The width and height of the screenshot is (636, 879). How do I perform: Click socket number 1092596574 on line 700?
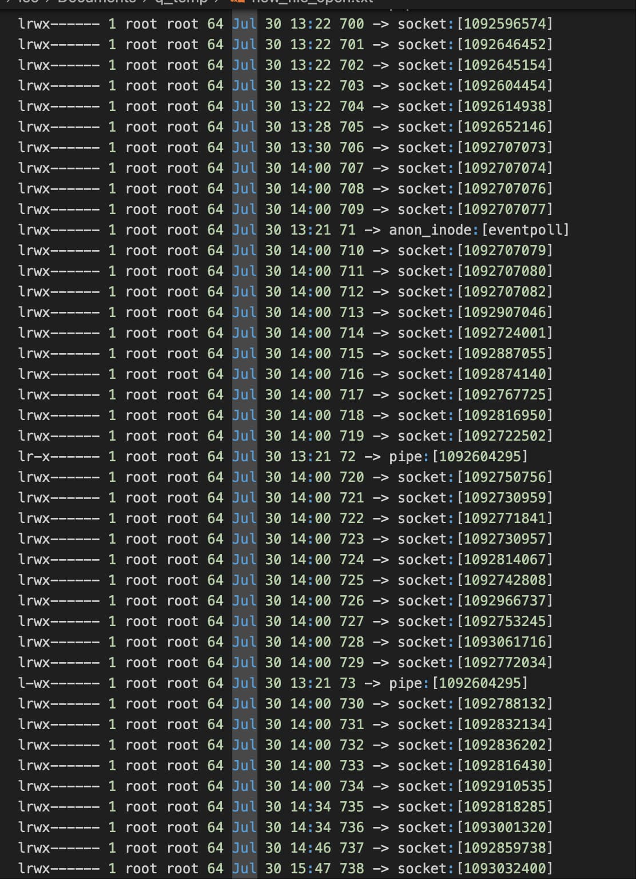[x=504, y=24]
